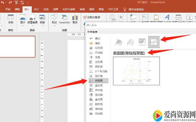Click the undo icon in title bar

(3, 2)
